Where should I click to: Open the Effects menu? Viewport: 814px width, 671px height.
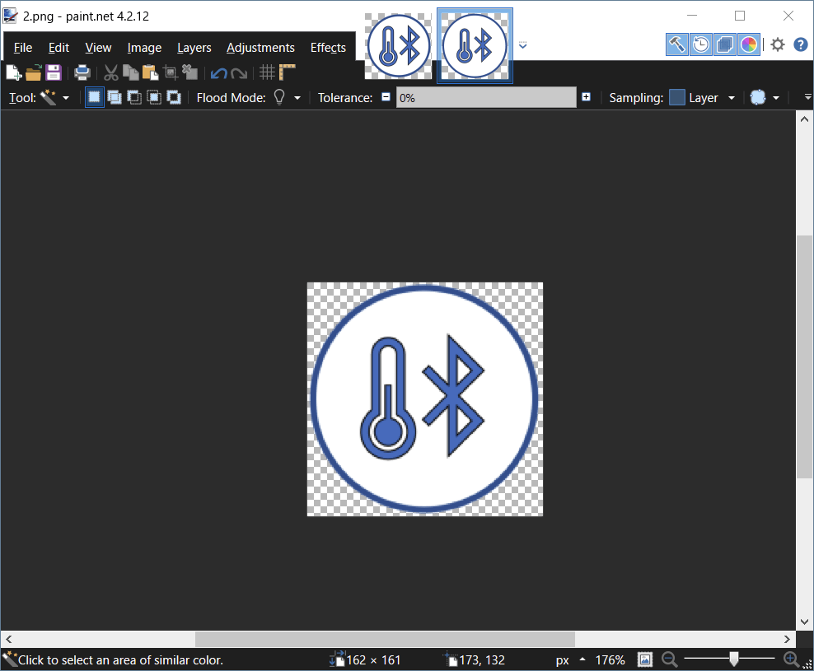coord(328,48)
